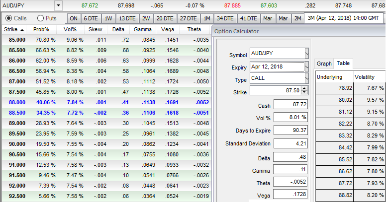This screenshot has height=202, width=386.
Task: Click the Days to Expire field
Action: coord(290,131)
